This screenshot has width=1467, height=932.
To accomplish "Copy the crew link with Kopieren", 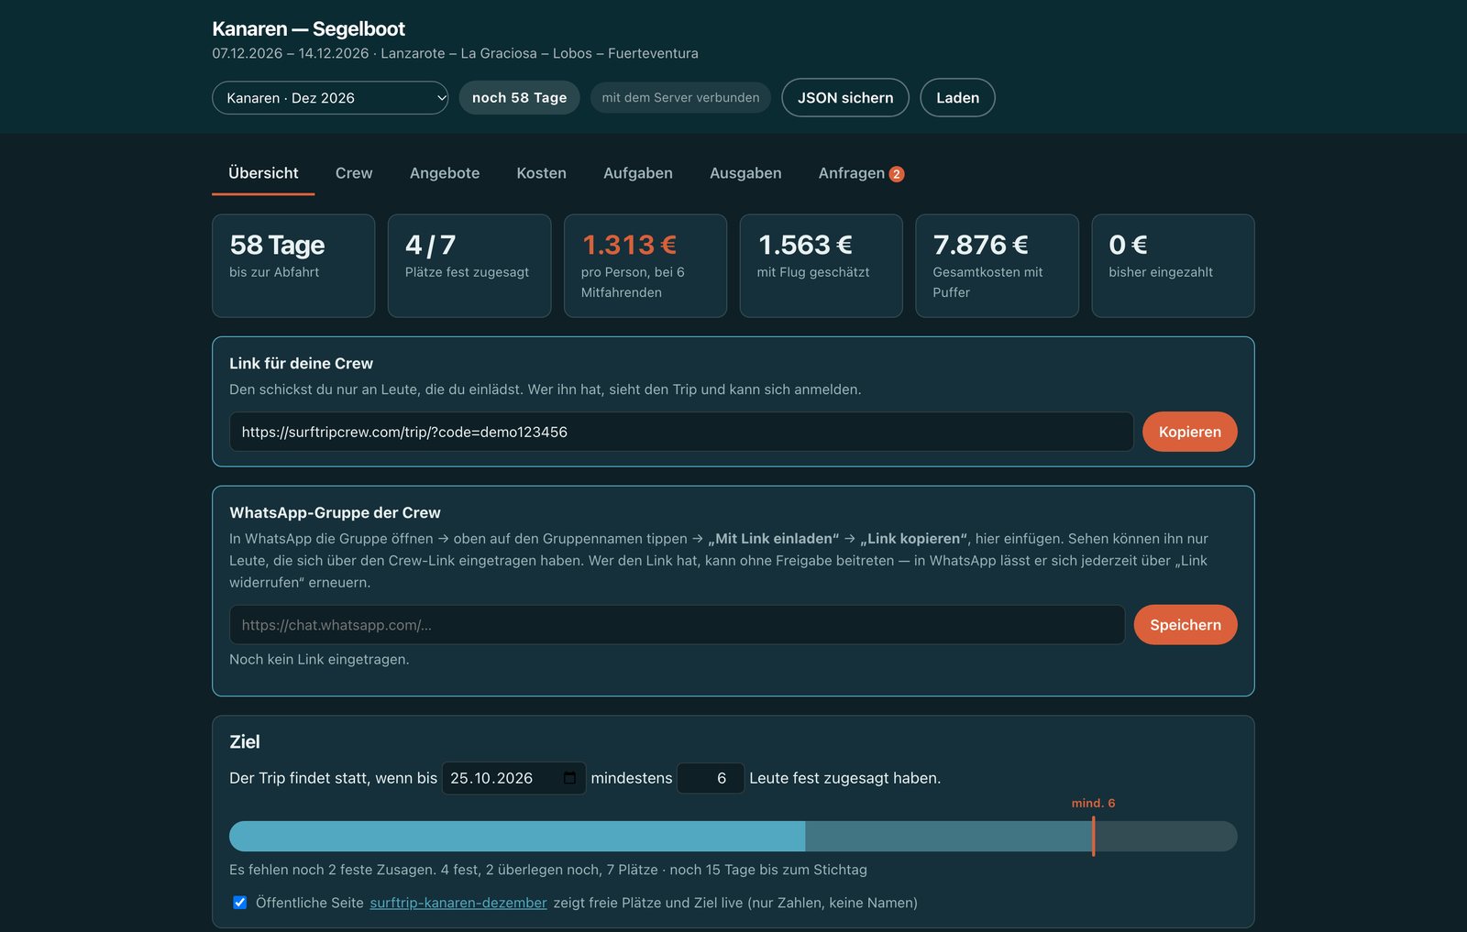I will [1189, 432].
